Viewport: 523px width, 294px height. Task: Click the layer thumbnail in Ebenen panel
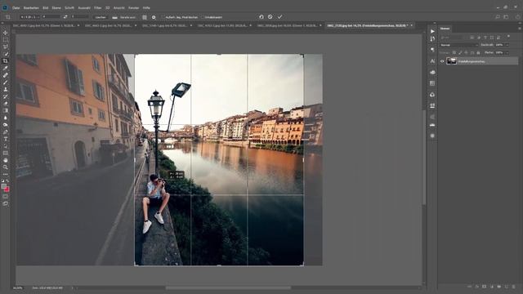(452, 61)
